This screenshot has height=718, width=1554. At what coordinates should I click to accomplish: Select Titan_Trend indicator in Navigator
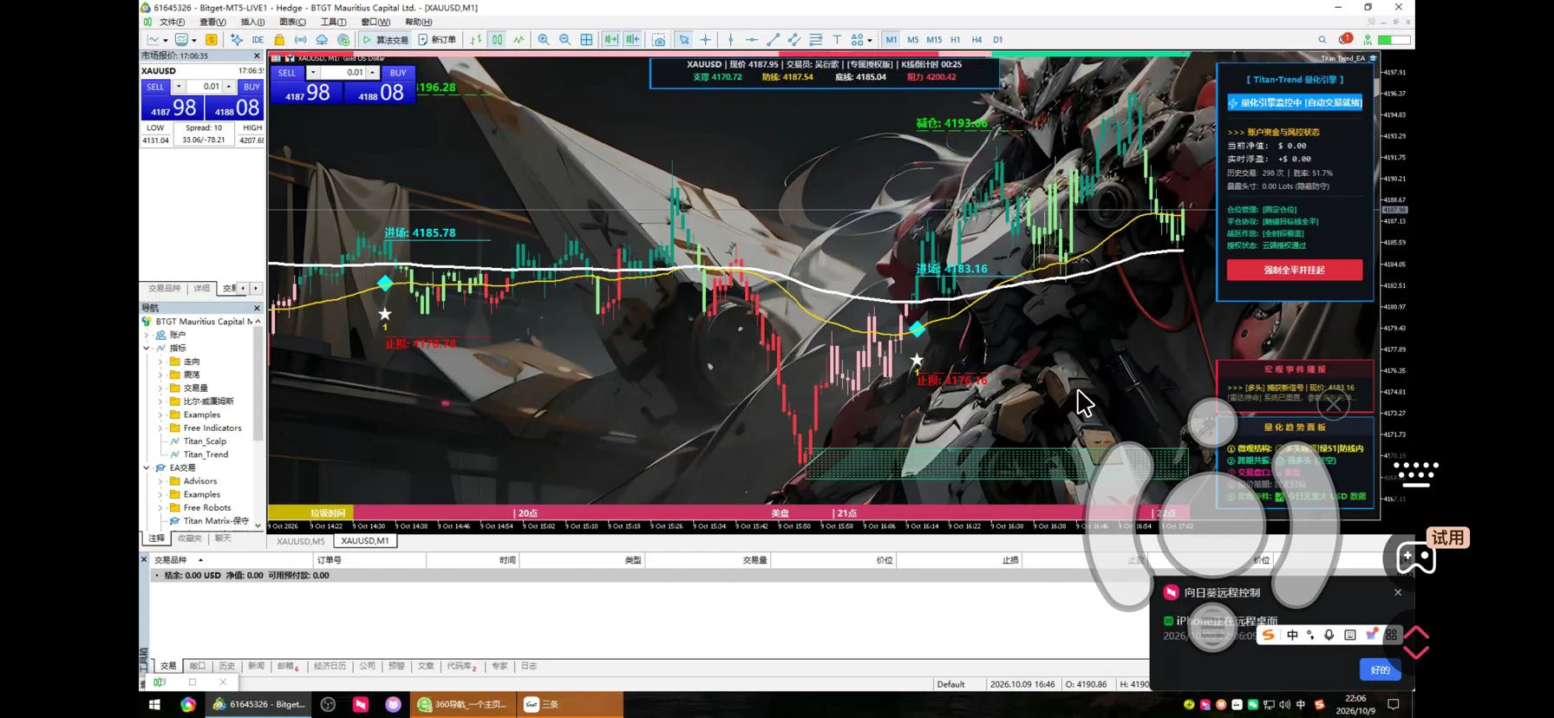206,454
